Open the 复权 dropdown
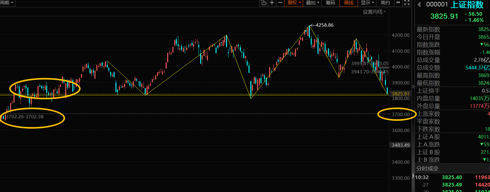490x192 pixels. (x=294, y=3)
